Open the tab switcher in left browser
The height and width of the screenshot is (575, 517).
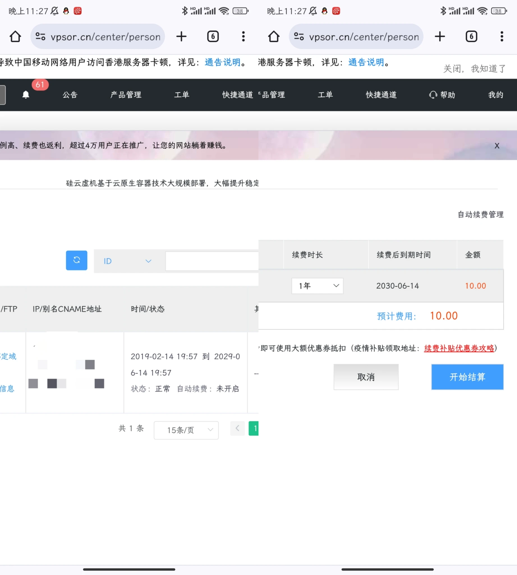click(x=213, y=37)
